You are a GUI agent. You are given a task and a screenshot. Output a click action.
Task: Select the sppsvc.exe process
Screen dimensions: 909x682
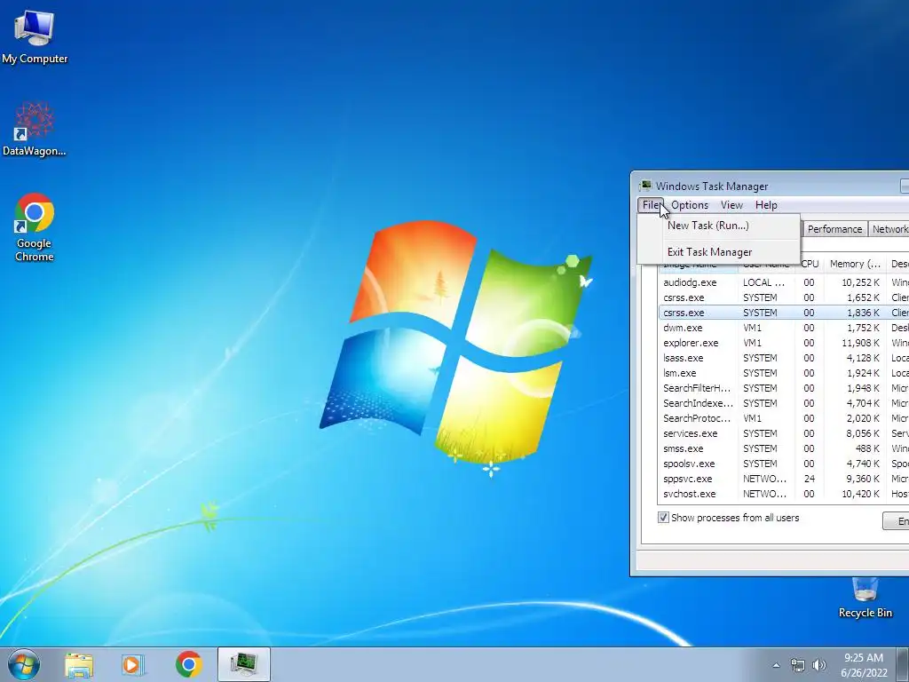tap(784, 479)
